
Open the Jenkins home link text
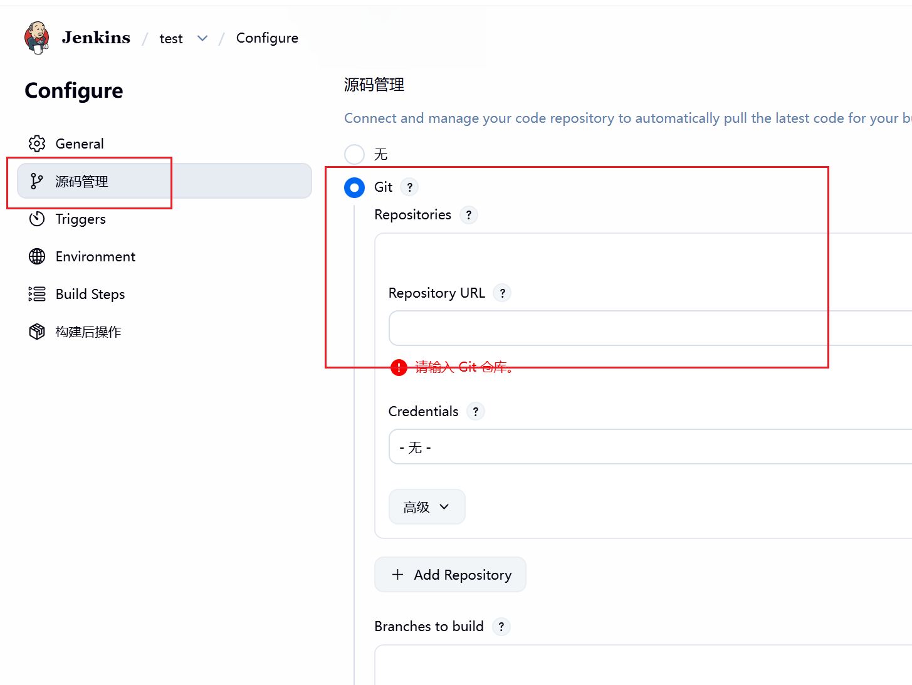(x=96, y=38)
